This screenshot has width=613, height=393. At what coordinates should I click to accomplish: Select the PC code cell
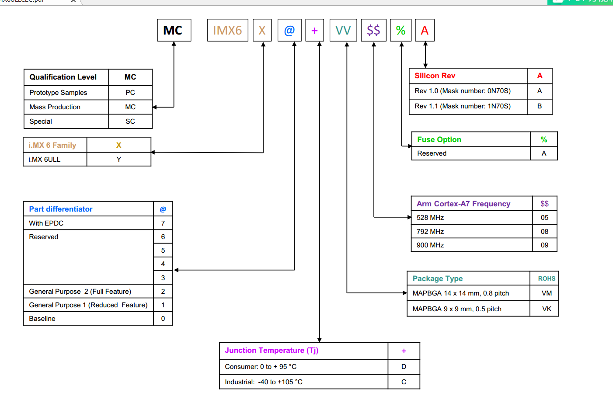(x=130, y=93)
